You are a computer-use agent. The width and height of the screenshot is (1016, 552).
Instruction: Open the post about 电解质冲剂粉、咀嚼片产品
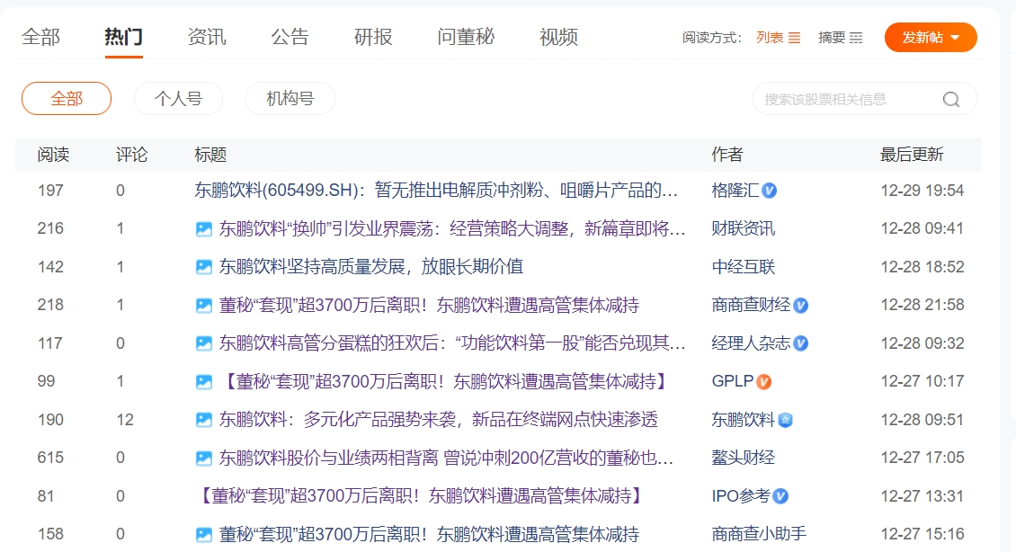click(x=436, y=191)
